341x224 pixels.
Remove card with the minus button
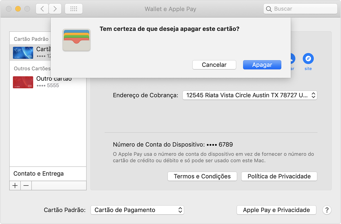click(26, 185)
